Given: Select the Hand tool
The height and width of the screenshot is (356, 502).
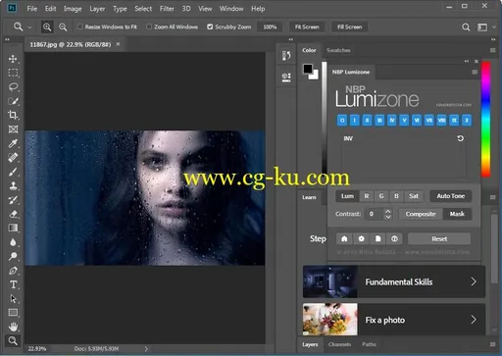Looking at the screenshot, I should (x=13, y=327).
